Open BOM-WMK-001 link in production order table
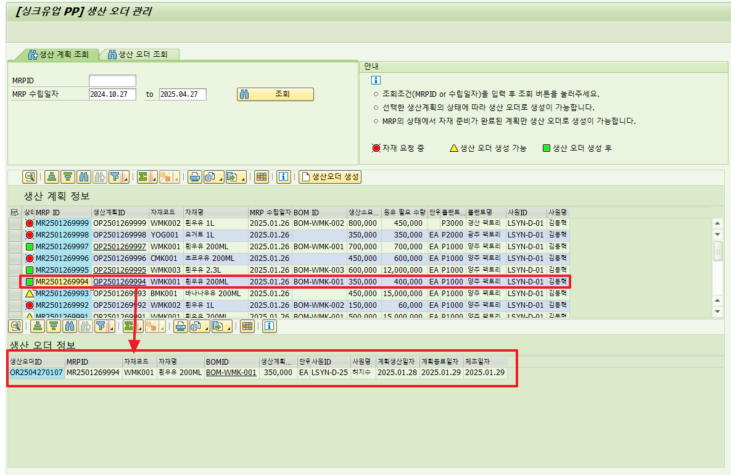731x475 pixels. click(231, 373)
